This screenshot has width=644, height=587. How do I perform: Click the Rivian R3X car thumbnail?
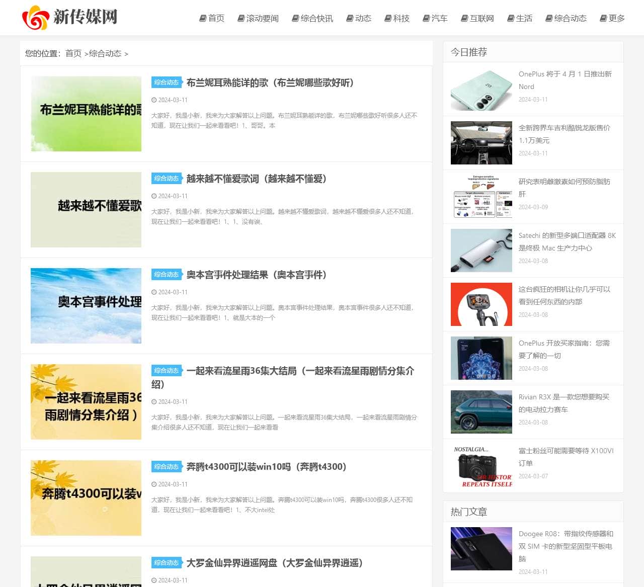(481, 412)
